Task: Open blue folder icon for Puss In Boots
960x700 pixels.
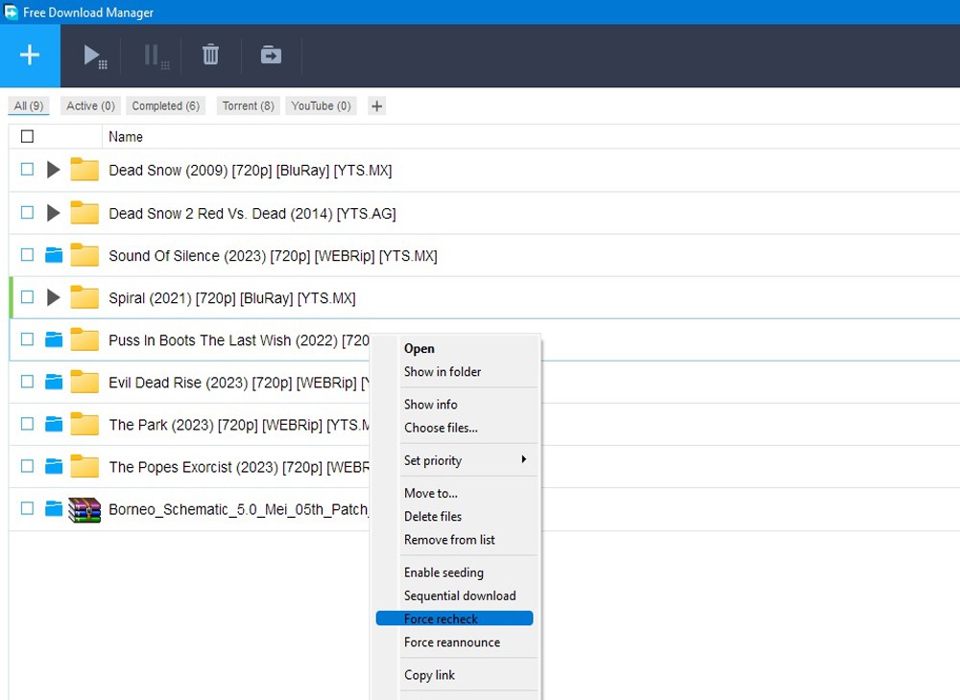Action: pyautogui.click(x=54, y=339)
